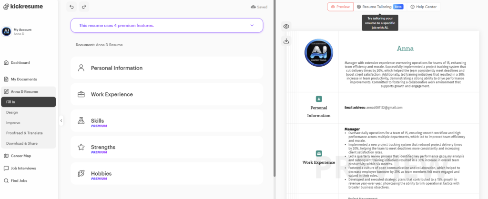Collapse the sidebar with the arrow handle
This screenshot has width=488, height=199.
pos(61,121)
